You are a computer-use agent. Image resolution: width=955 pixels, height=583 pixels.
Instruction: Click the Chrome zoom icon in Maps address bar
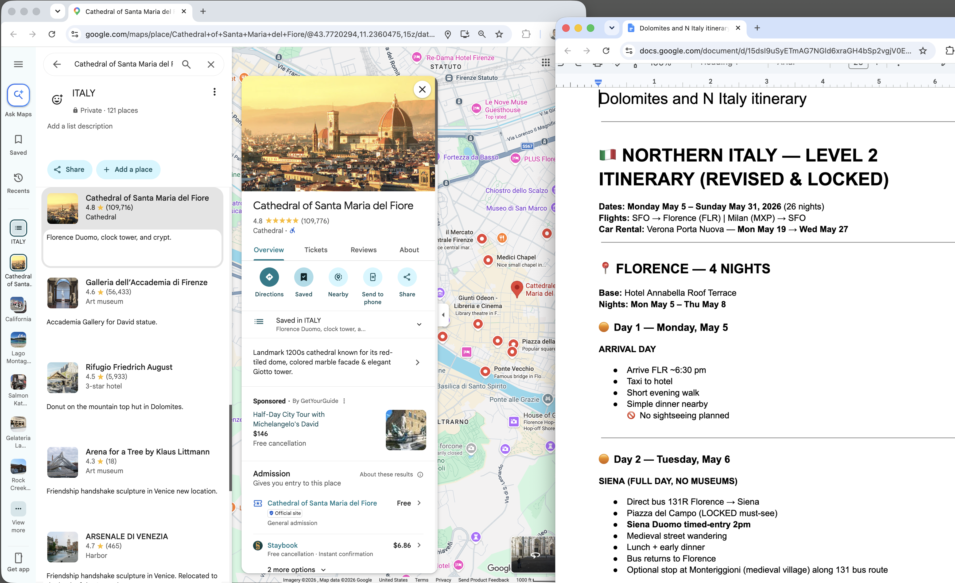(482, 34)
